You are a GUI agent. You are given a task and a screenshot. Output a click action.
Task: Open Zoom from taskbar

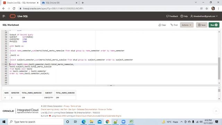click(x=123, y=122)
